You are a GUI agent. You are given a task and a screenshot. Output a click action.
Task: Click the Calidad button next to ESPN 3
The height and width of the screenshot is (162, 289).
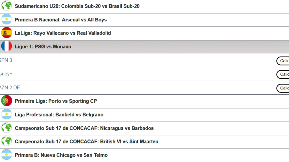[283, 61]
